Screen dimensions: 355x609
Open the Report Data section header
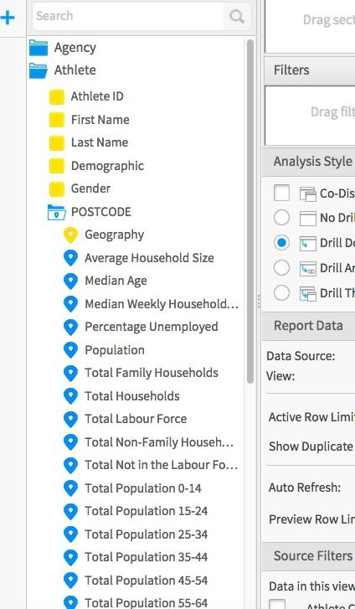tap(309, 326)
